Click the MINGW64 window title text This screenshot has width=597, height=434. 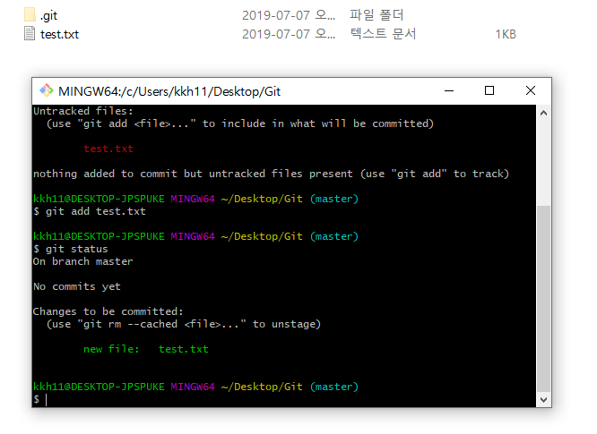pyautogui.click(x=169, y=91)
